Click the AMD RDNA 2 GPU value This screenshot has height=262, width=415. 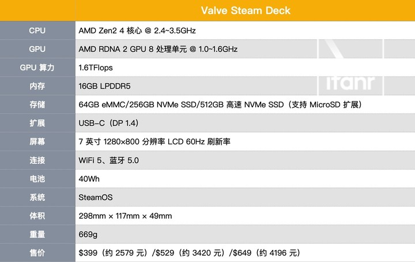point(158,49)
